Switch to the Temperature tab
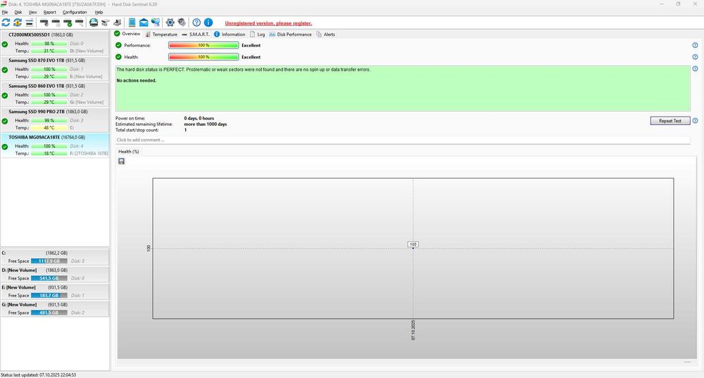This screenshot has height=378, width=704. coord(161,34)
